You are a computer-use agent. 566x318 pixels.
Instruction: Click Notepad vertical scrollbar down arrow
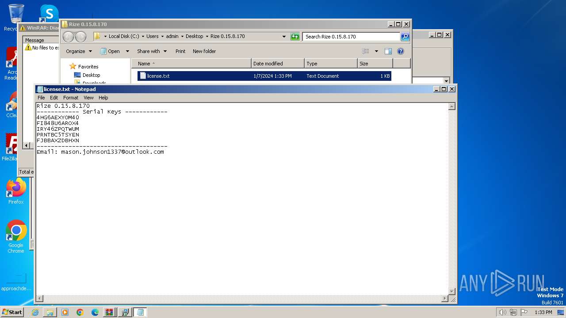click(452, 291)
